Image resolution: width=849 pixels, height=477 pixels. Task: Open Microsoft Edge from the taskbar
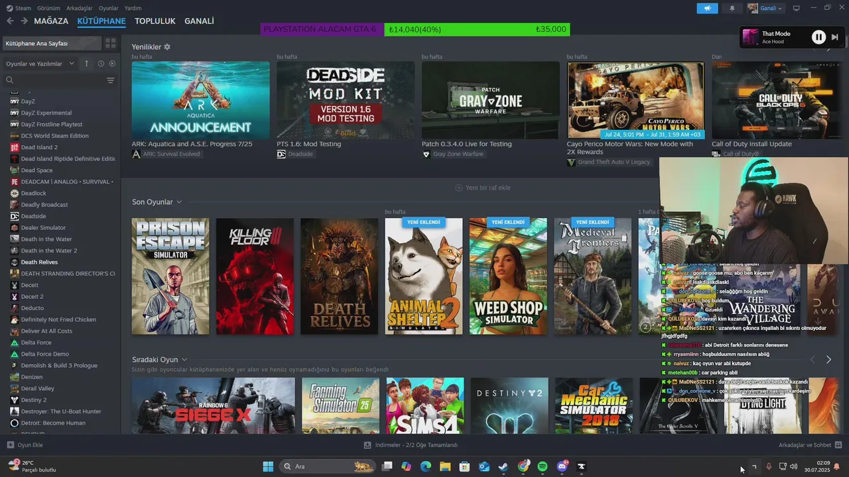coord(426,466)
